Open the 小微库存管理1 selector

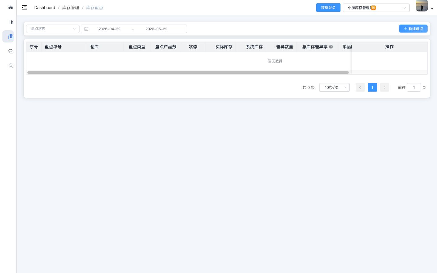coord(376,8)
